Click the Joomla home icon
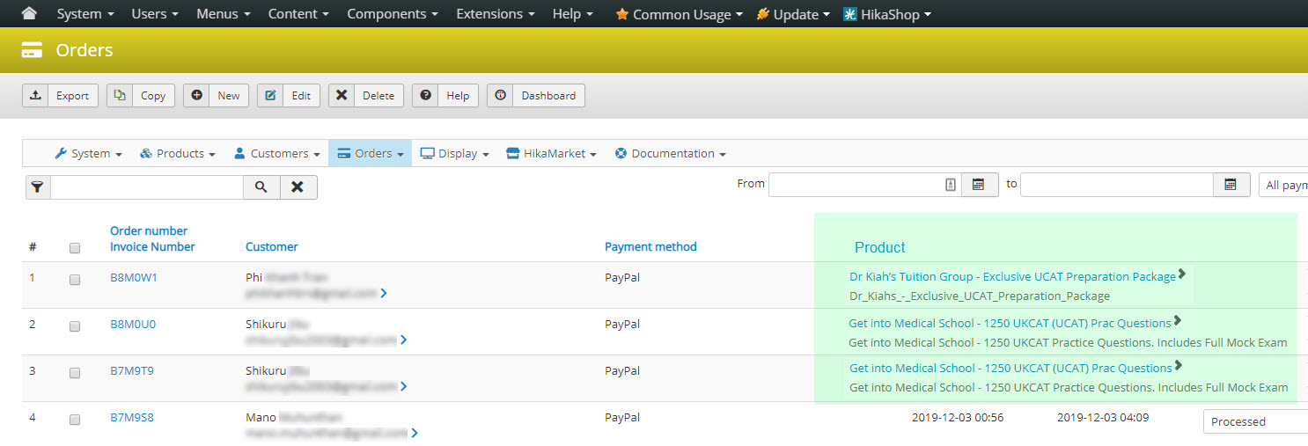 click(29, 14)
